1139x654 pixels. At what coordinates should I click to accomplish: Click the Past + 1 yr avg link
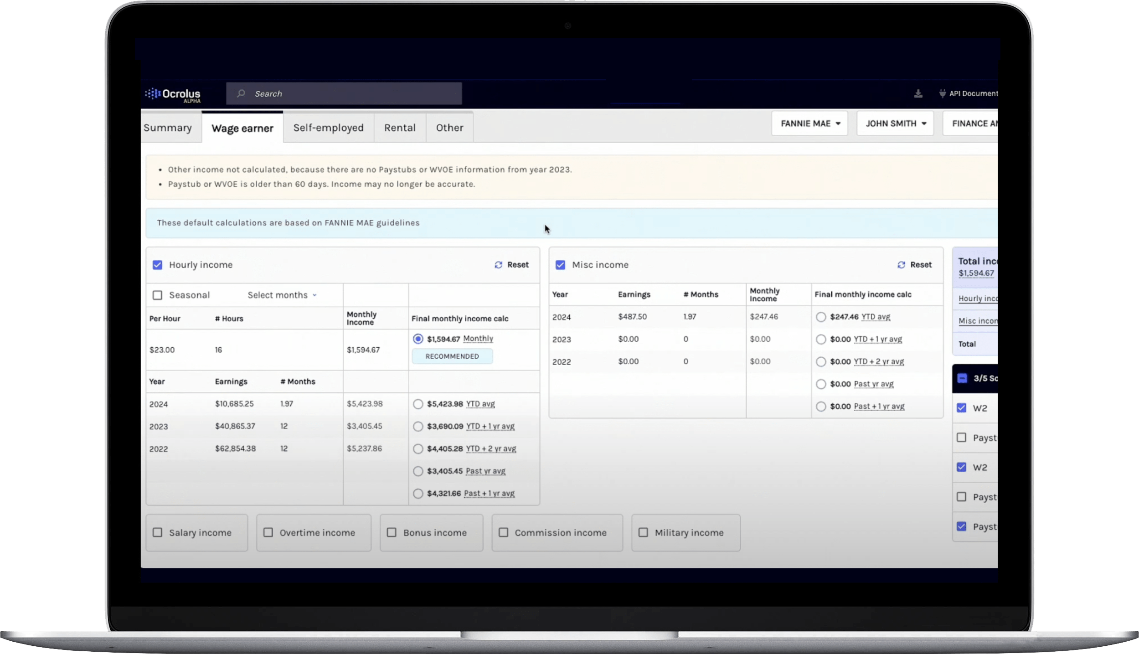[x=489, y=493]
